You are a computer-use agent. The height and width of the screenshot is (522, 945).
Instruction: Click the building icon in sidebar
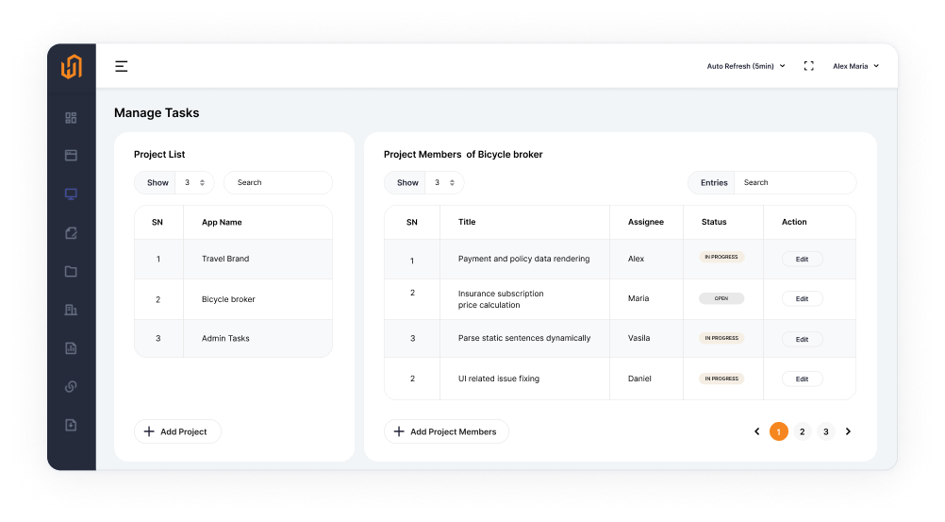(x=71, y=310)
